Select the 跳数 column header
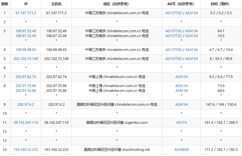Screen dimensions: 242x156 (5, 4)
